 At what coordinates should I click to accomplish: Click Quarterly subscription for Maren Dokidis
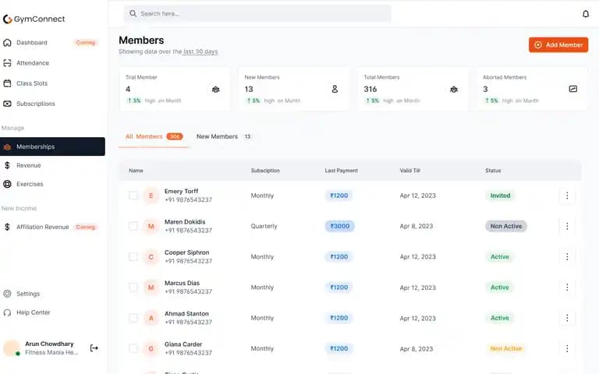coord(264,226)
